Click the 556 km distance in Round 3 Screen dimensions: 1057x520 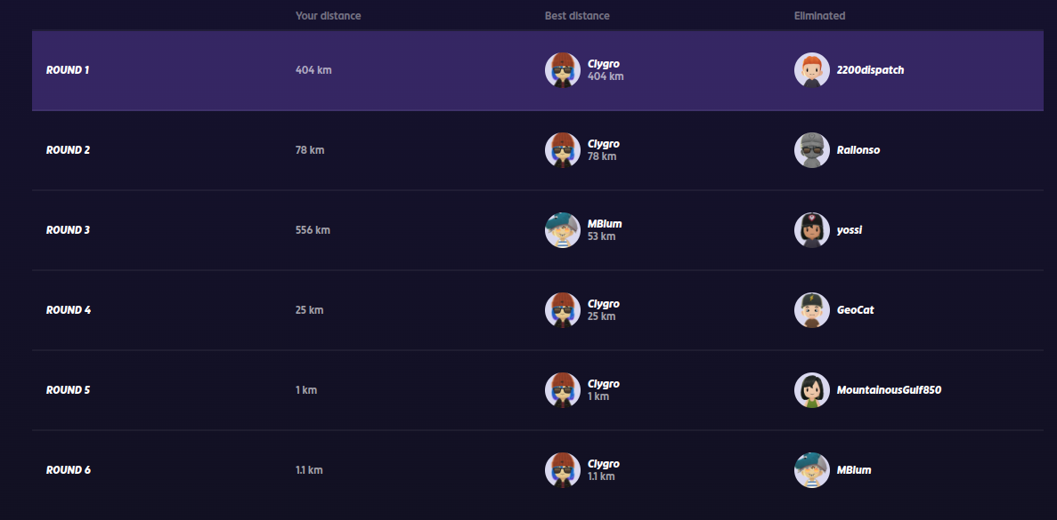point(313,230)
